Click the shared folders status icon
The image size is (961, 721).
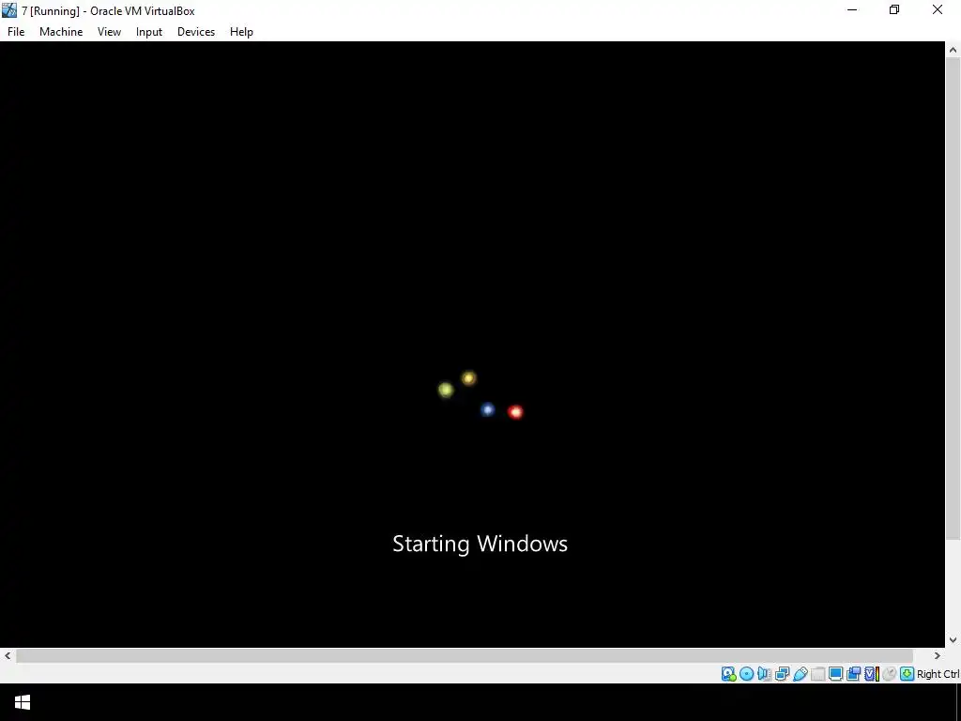818,674
